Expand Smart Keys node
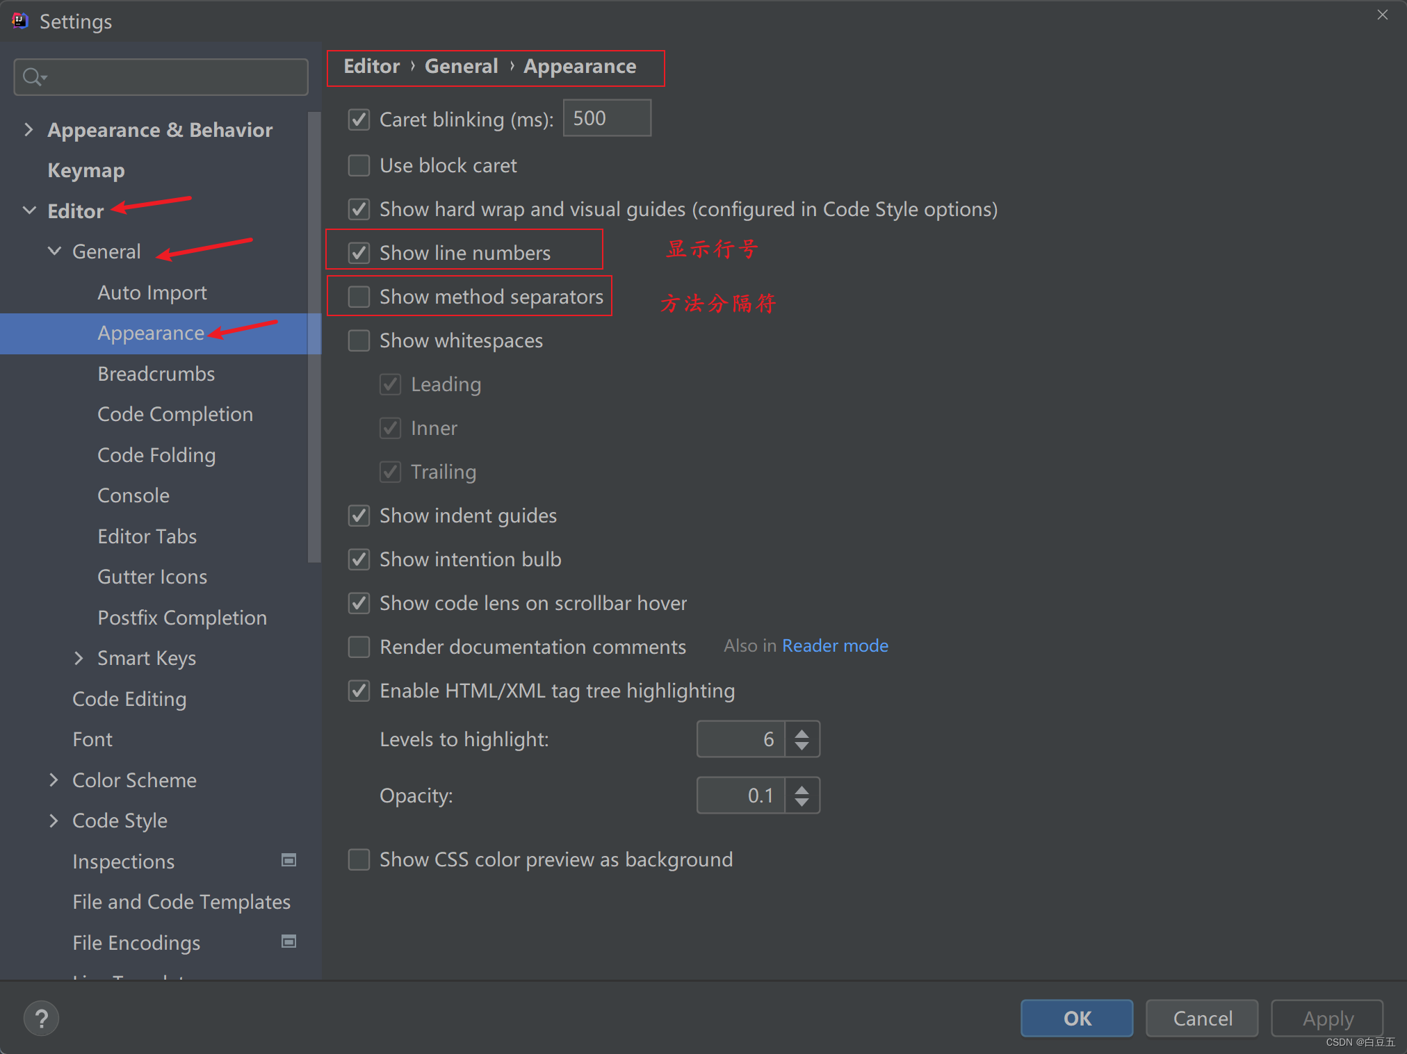 [x=79, y=658]
